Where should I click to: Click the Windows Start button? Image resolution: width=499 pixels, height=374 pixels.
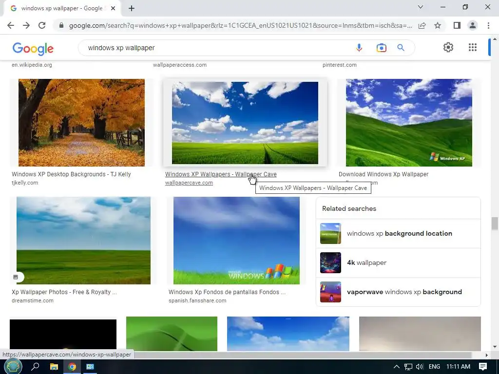click(x=12, y=366)
